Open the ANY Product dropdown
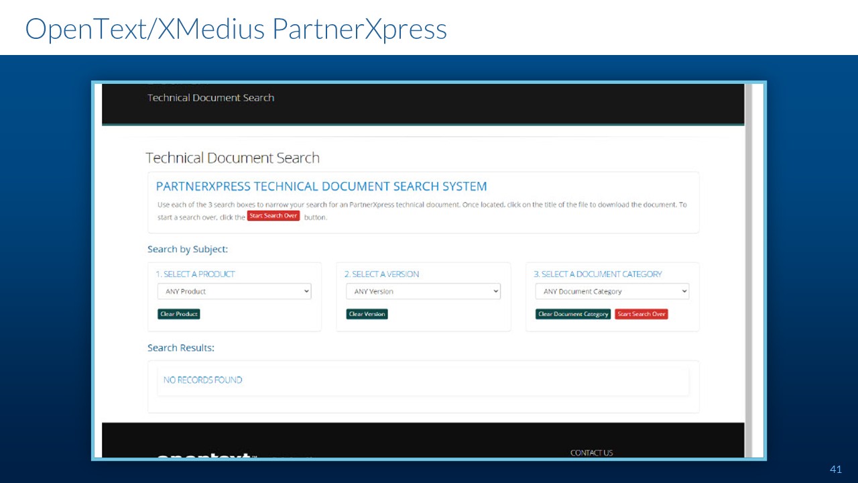Image resolution: width=858 pixels, height=483 pixels. click(x=234, y=292)
